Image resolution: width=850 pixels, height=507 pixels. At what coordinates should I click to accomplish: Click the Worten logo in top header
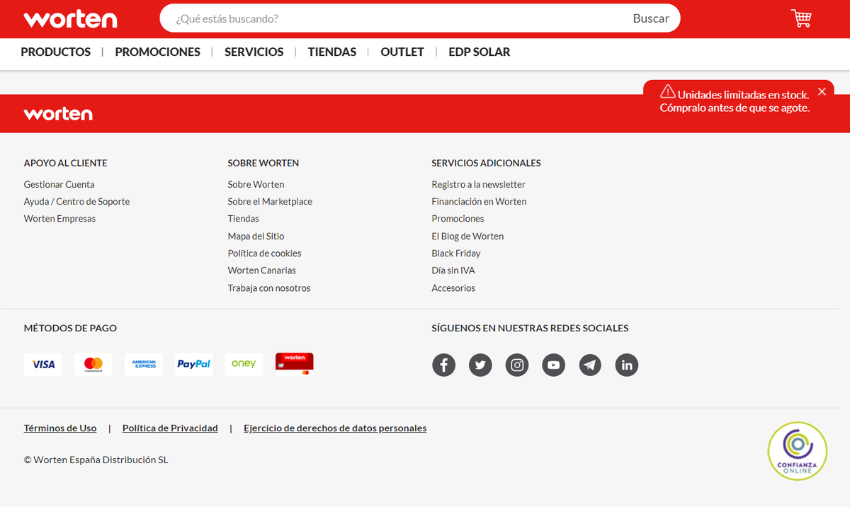[70, 18]
